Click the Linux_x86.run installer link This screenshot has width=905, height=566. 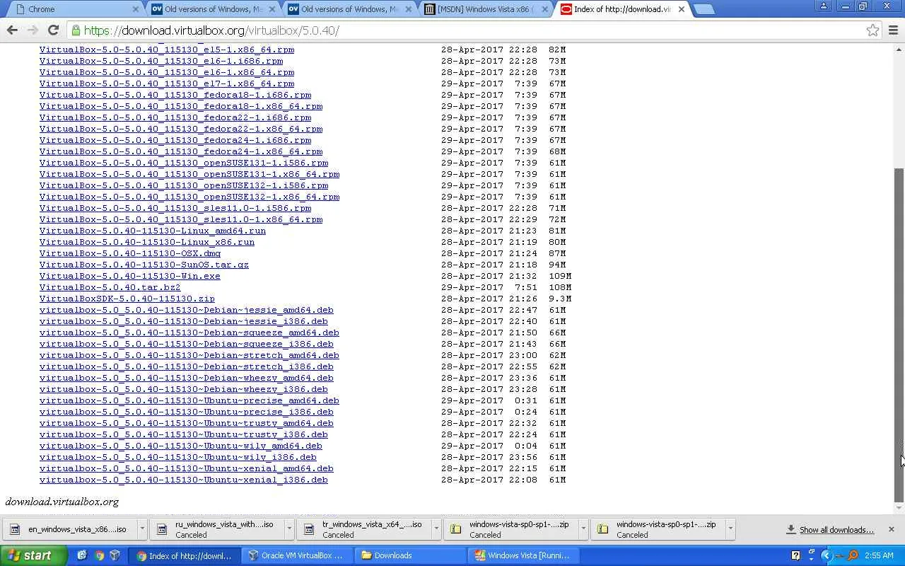[x=147, y=242]
